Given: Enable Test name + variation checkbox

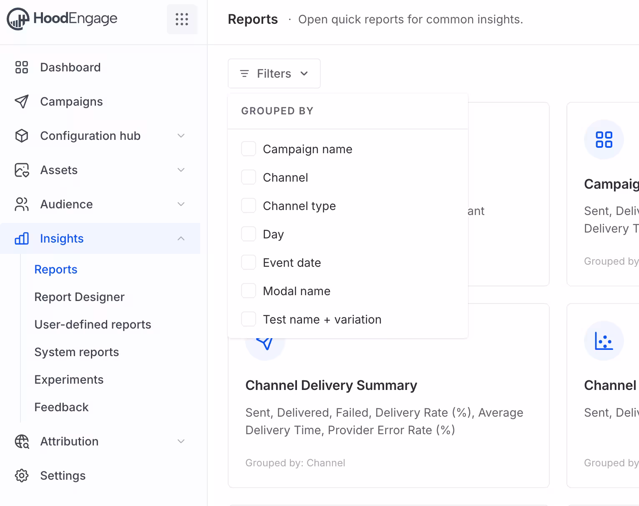Looking at the screenshot, I should (x=249, y=319).
